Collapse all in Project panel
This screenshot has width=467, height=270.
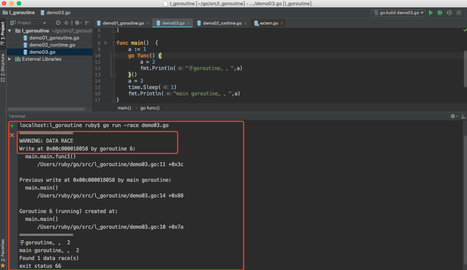(x=66, y=23)
